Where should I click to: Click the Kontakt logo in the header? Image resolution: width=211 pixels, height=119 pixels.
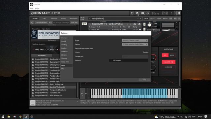(x=32, y=13)
